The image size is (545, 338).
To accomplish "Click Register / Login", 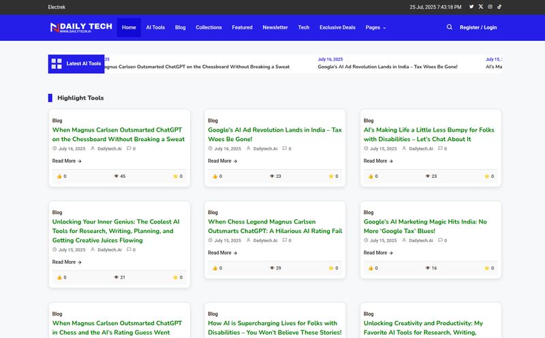I will (478, 27).
